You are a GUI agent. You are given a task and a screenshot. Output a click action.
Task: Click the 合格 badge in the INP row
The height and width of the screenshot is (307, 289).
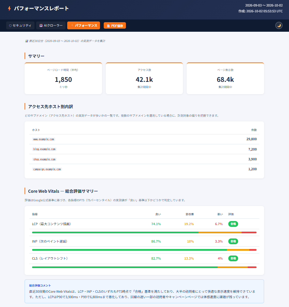click(x=233, y=241)
